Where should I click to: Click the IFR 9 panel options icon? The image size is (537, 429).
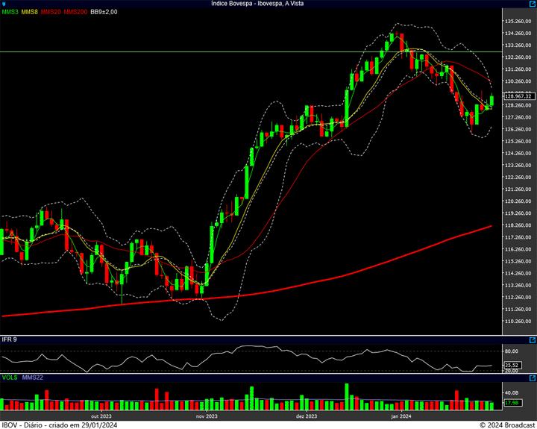531,339
